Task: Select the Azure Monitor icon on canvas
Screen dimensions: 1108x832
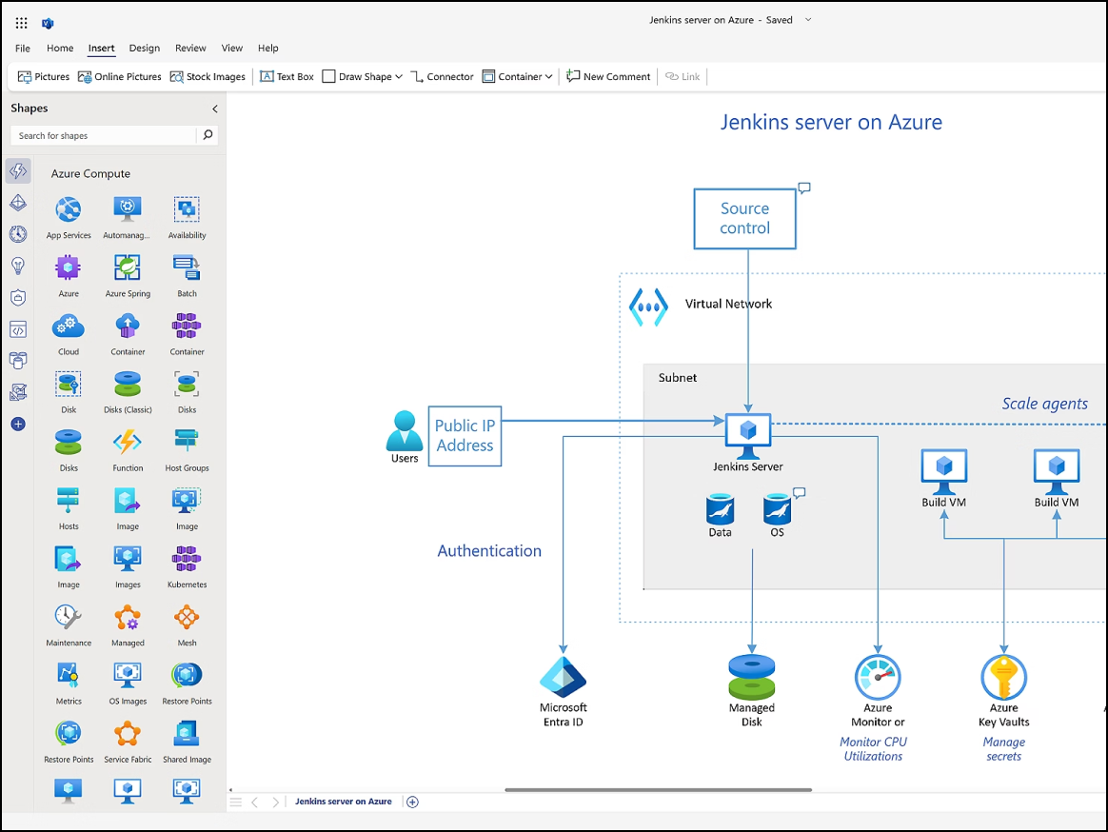Action: (x=878, y=677)
